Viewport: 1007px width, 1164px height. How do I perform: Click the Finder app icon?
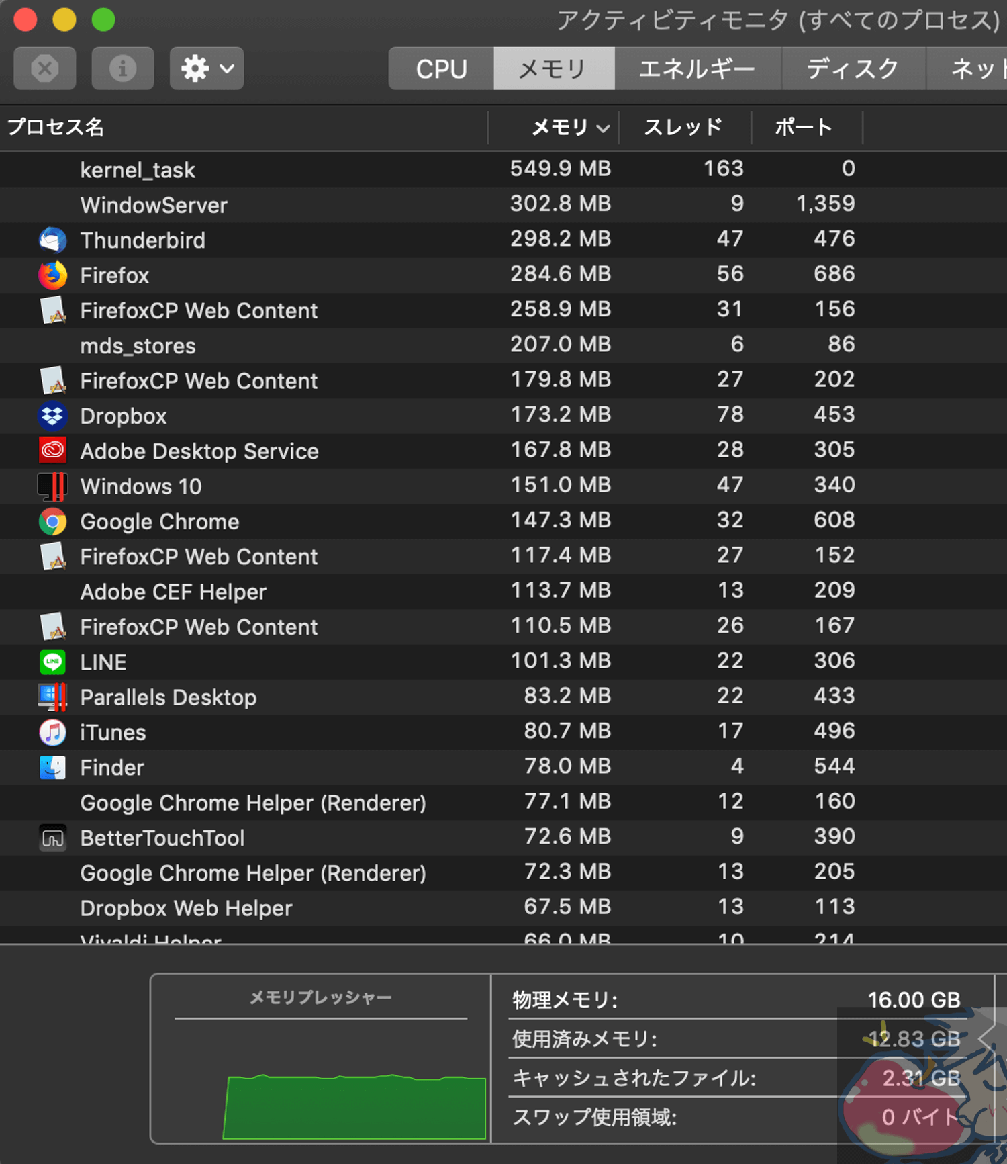point(52,768)
